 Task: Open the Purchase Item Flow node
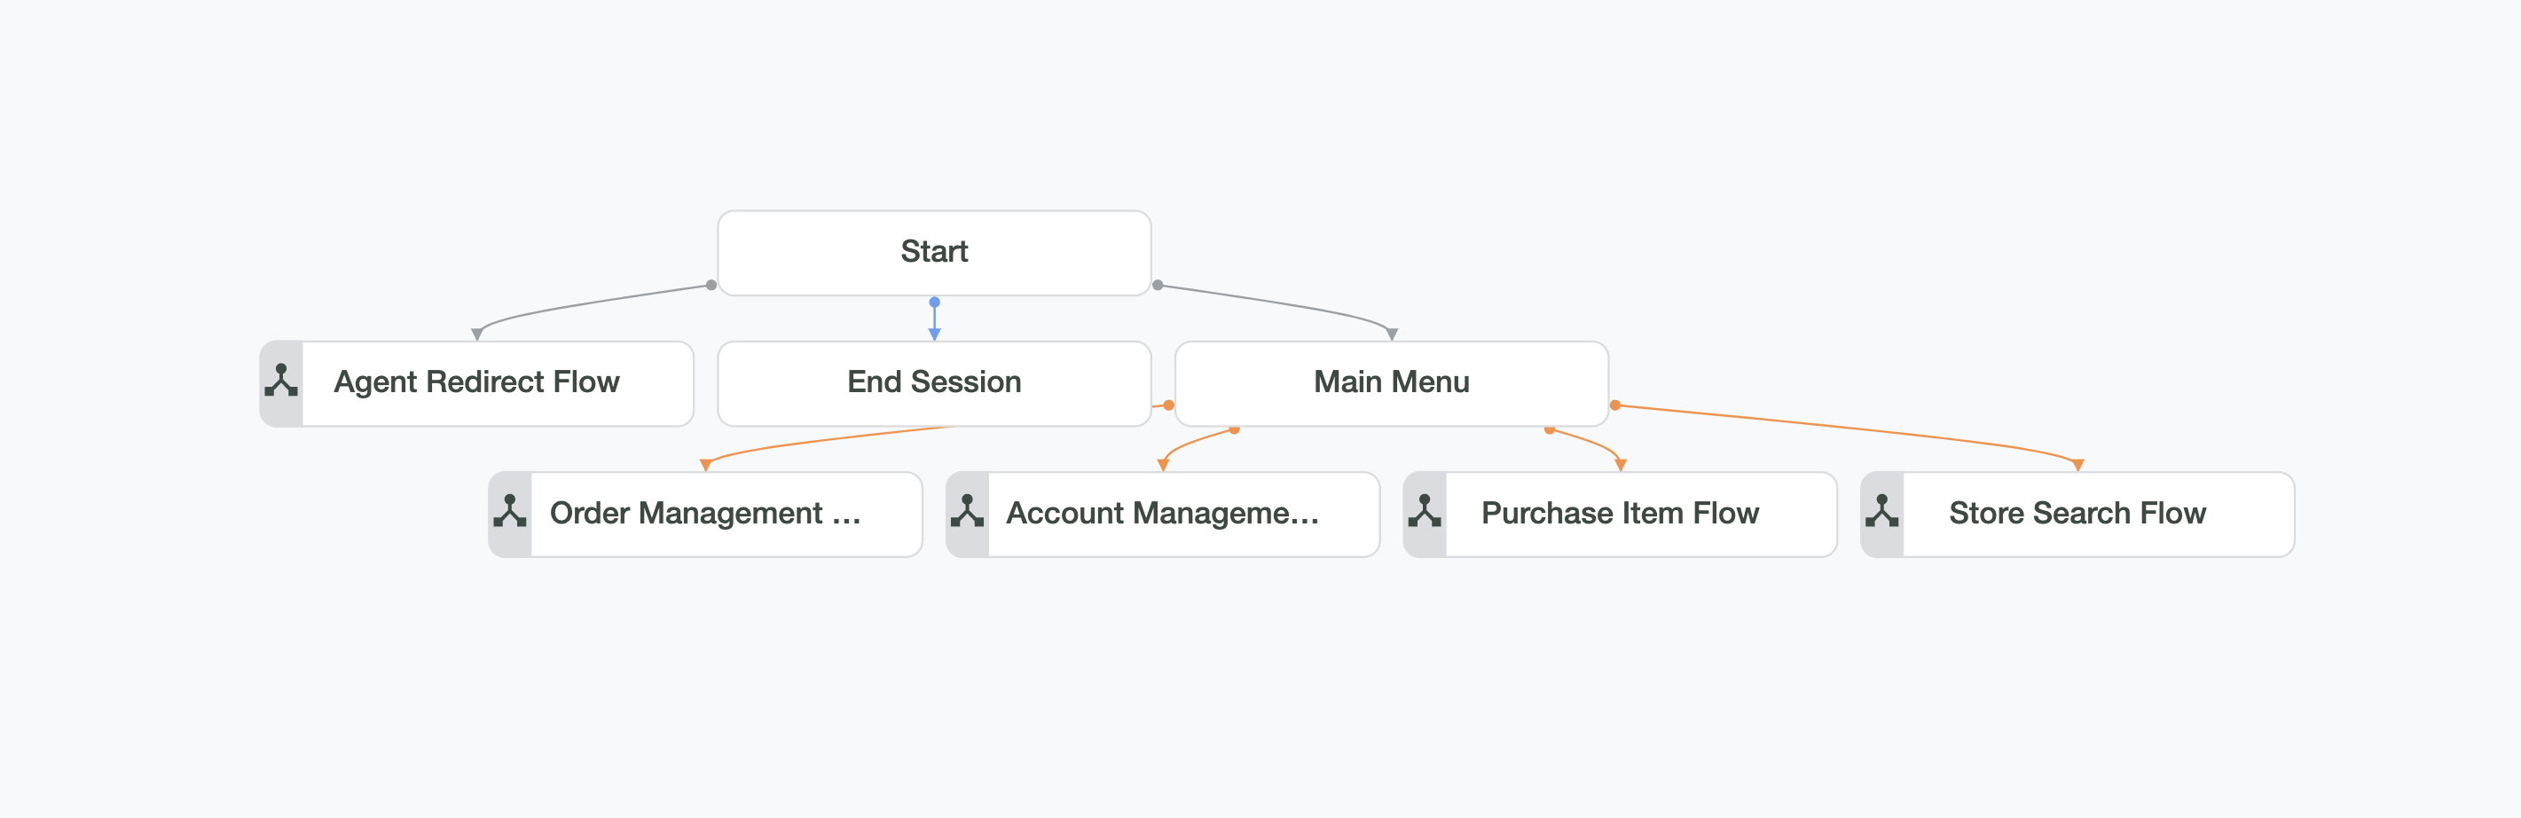click(1620, 514)
